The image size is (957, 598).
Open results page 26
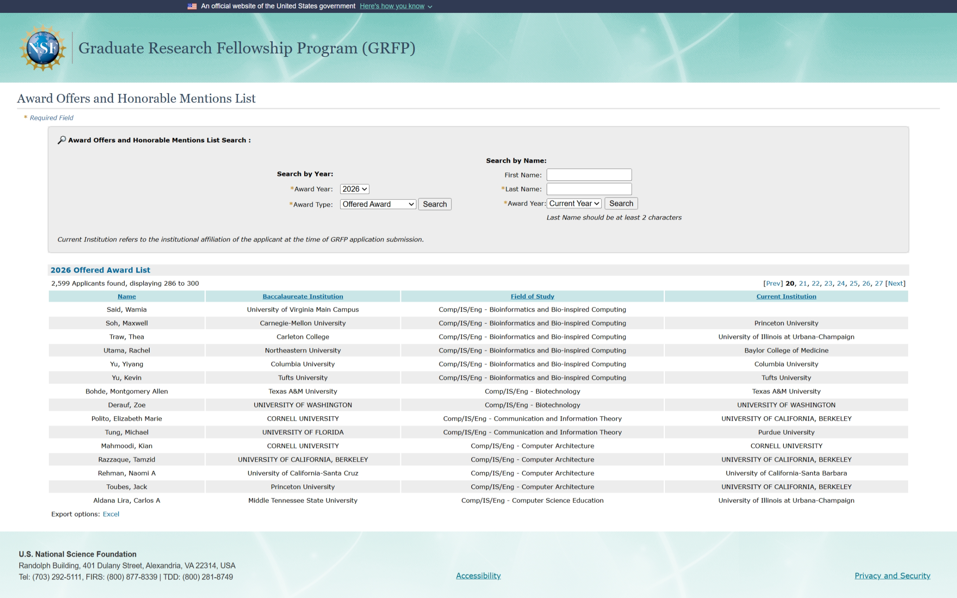866,283
